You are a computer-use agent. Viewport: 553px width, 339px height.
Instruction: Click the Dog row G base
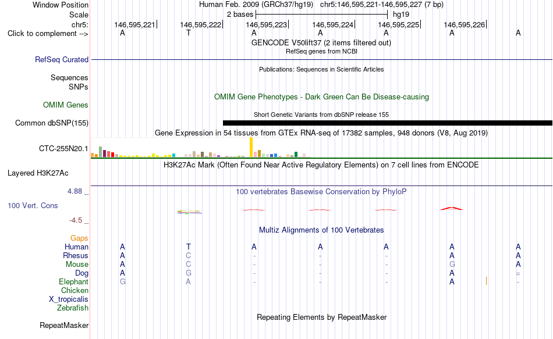point(189,273)
